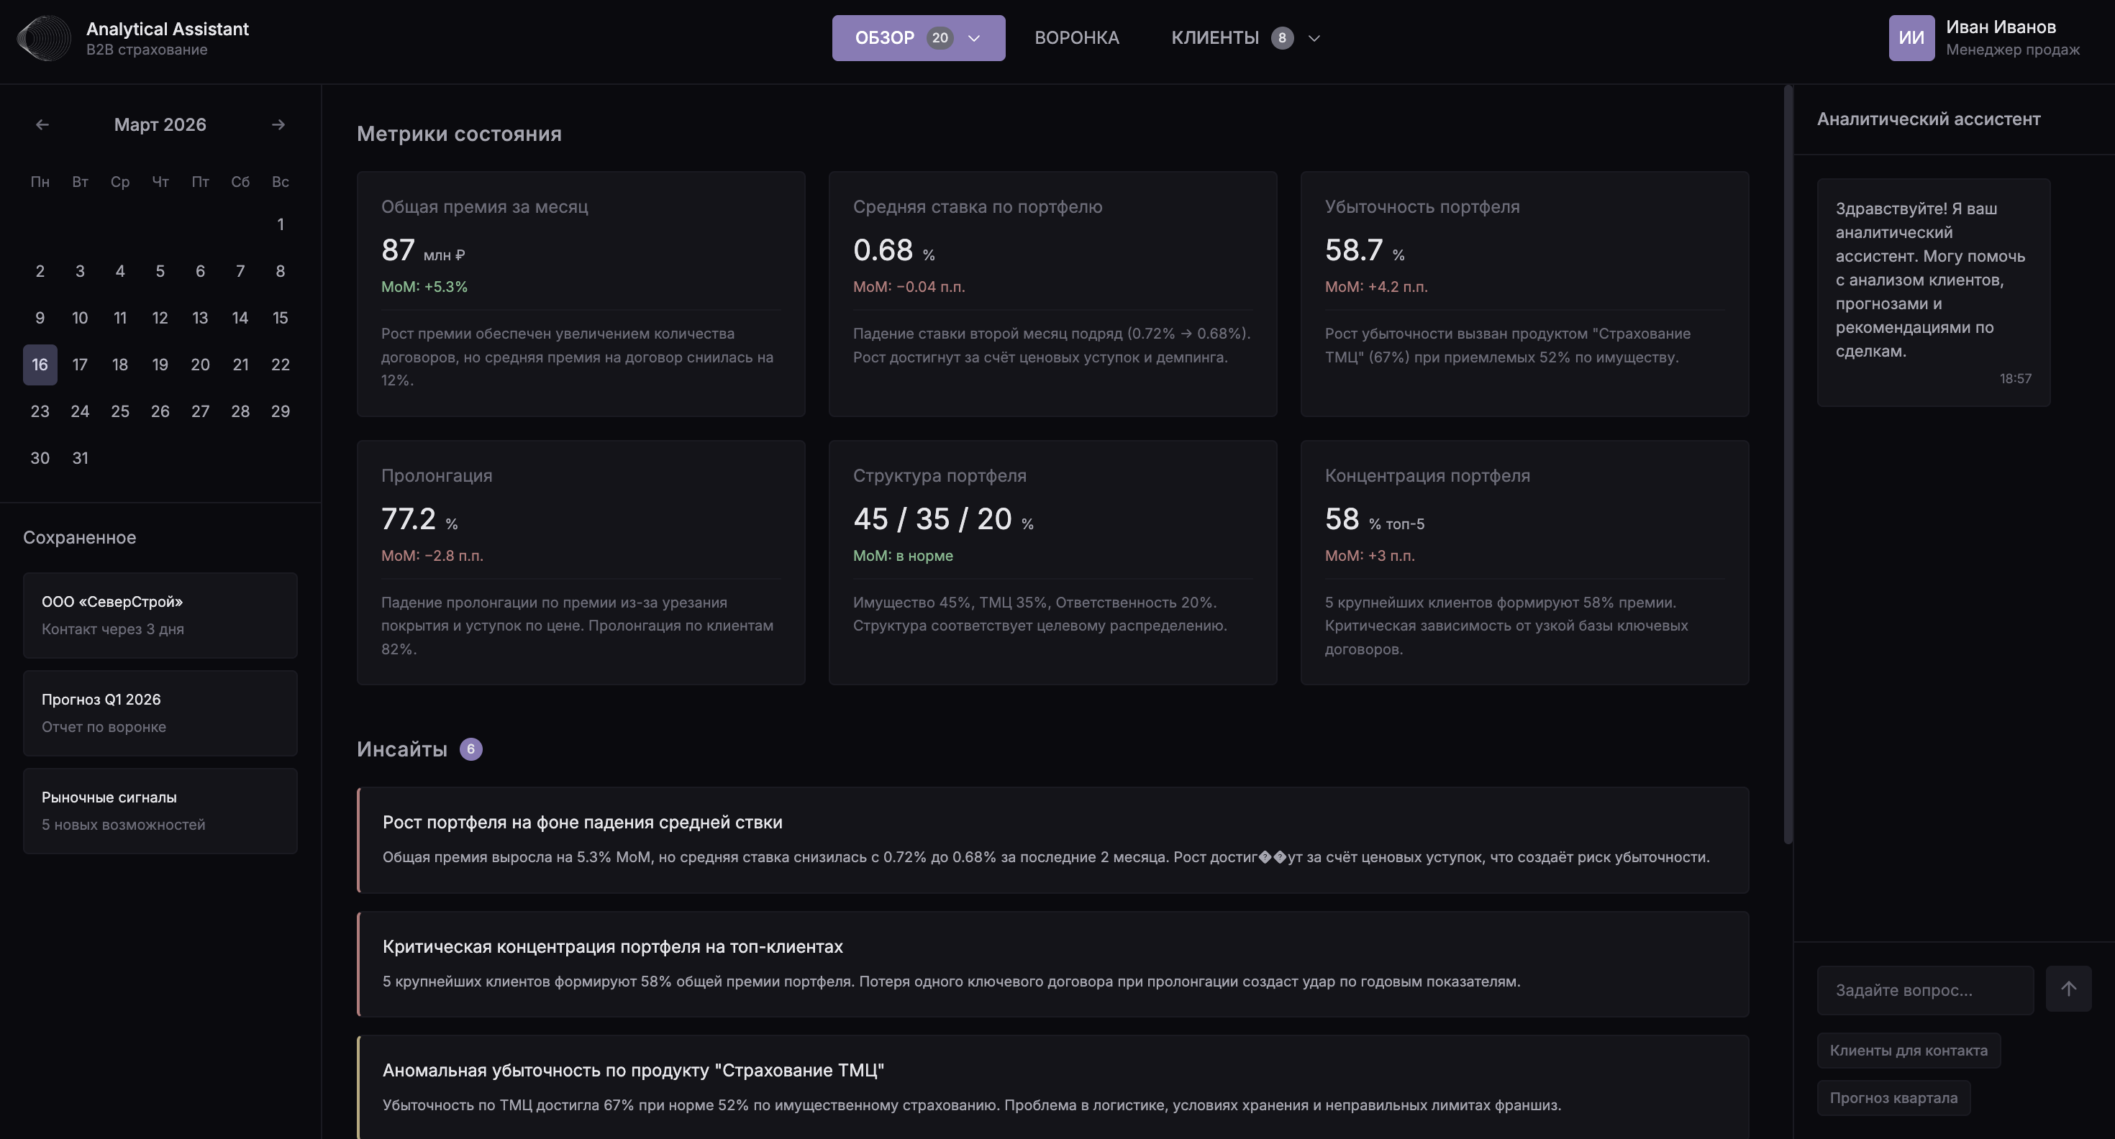2115x1139 pixels.
Task: Click the Analytical Assistant logo icon
Action: coord(45,37)
